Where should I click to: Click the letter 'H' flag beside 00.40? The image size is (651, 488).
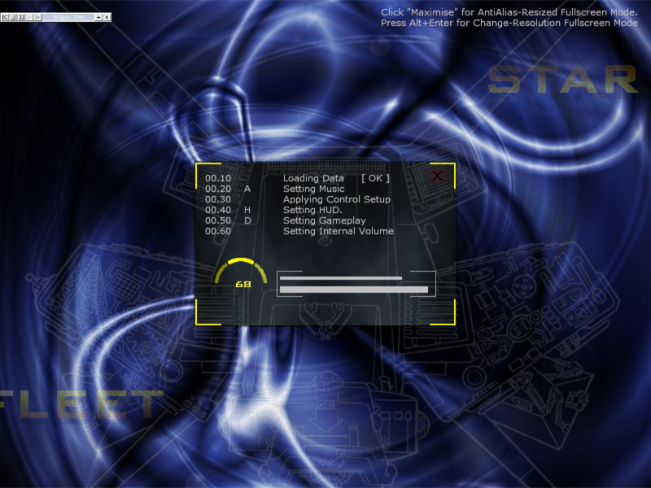247,210
